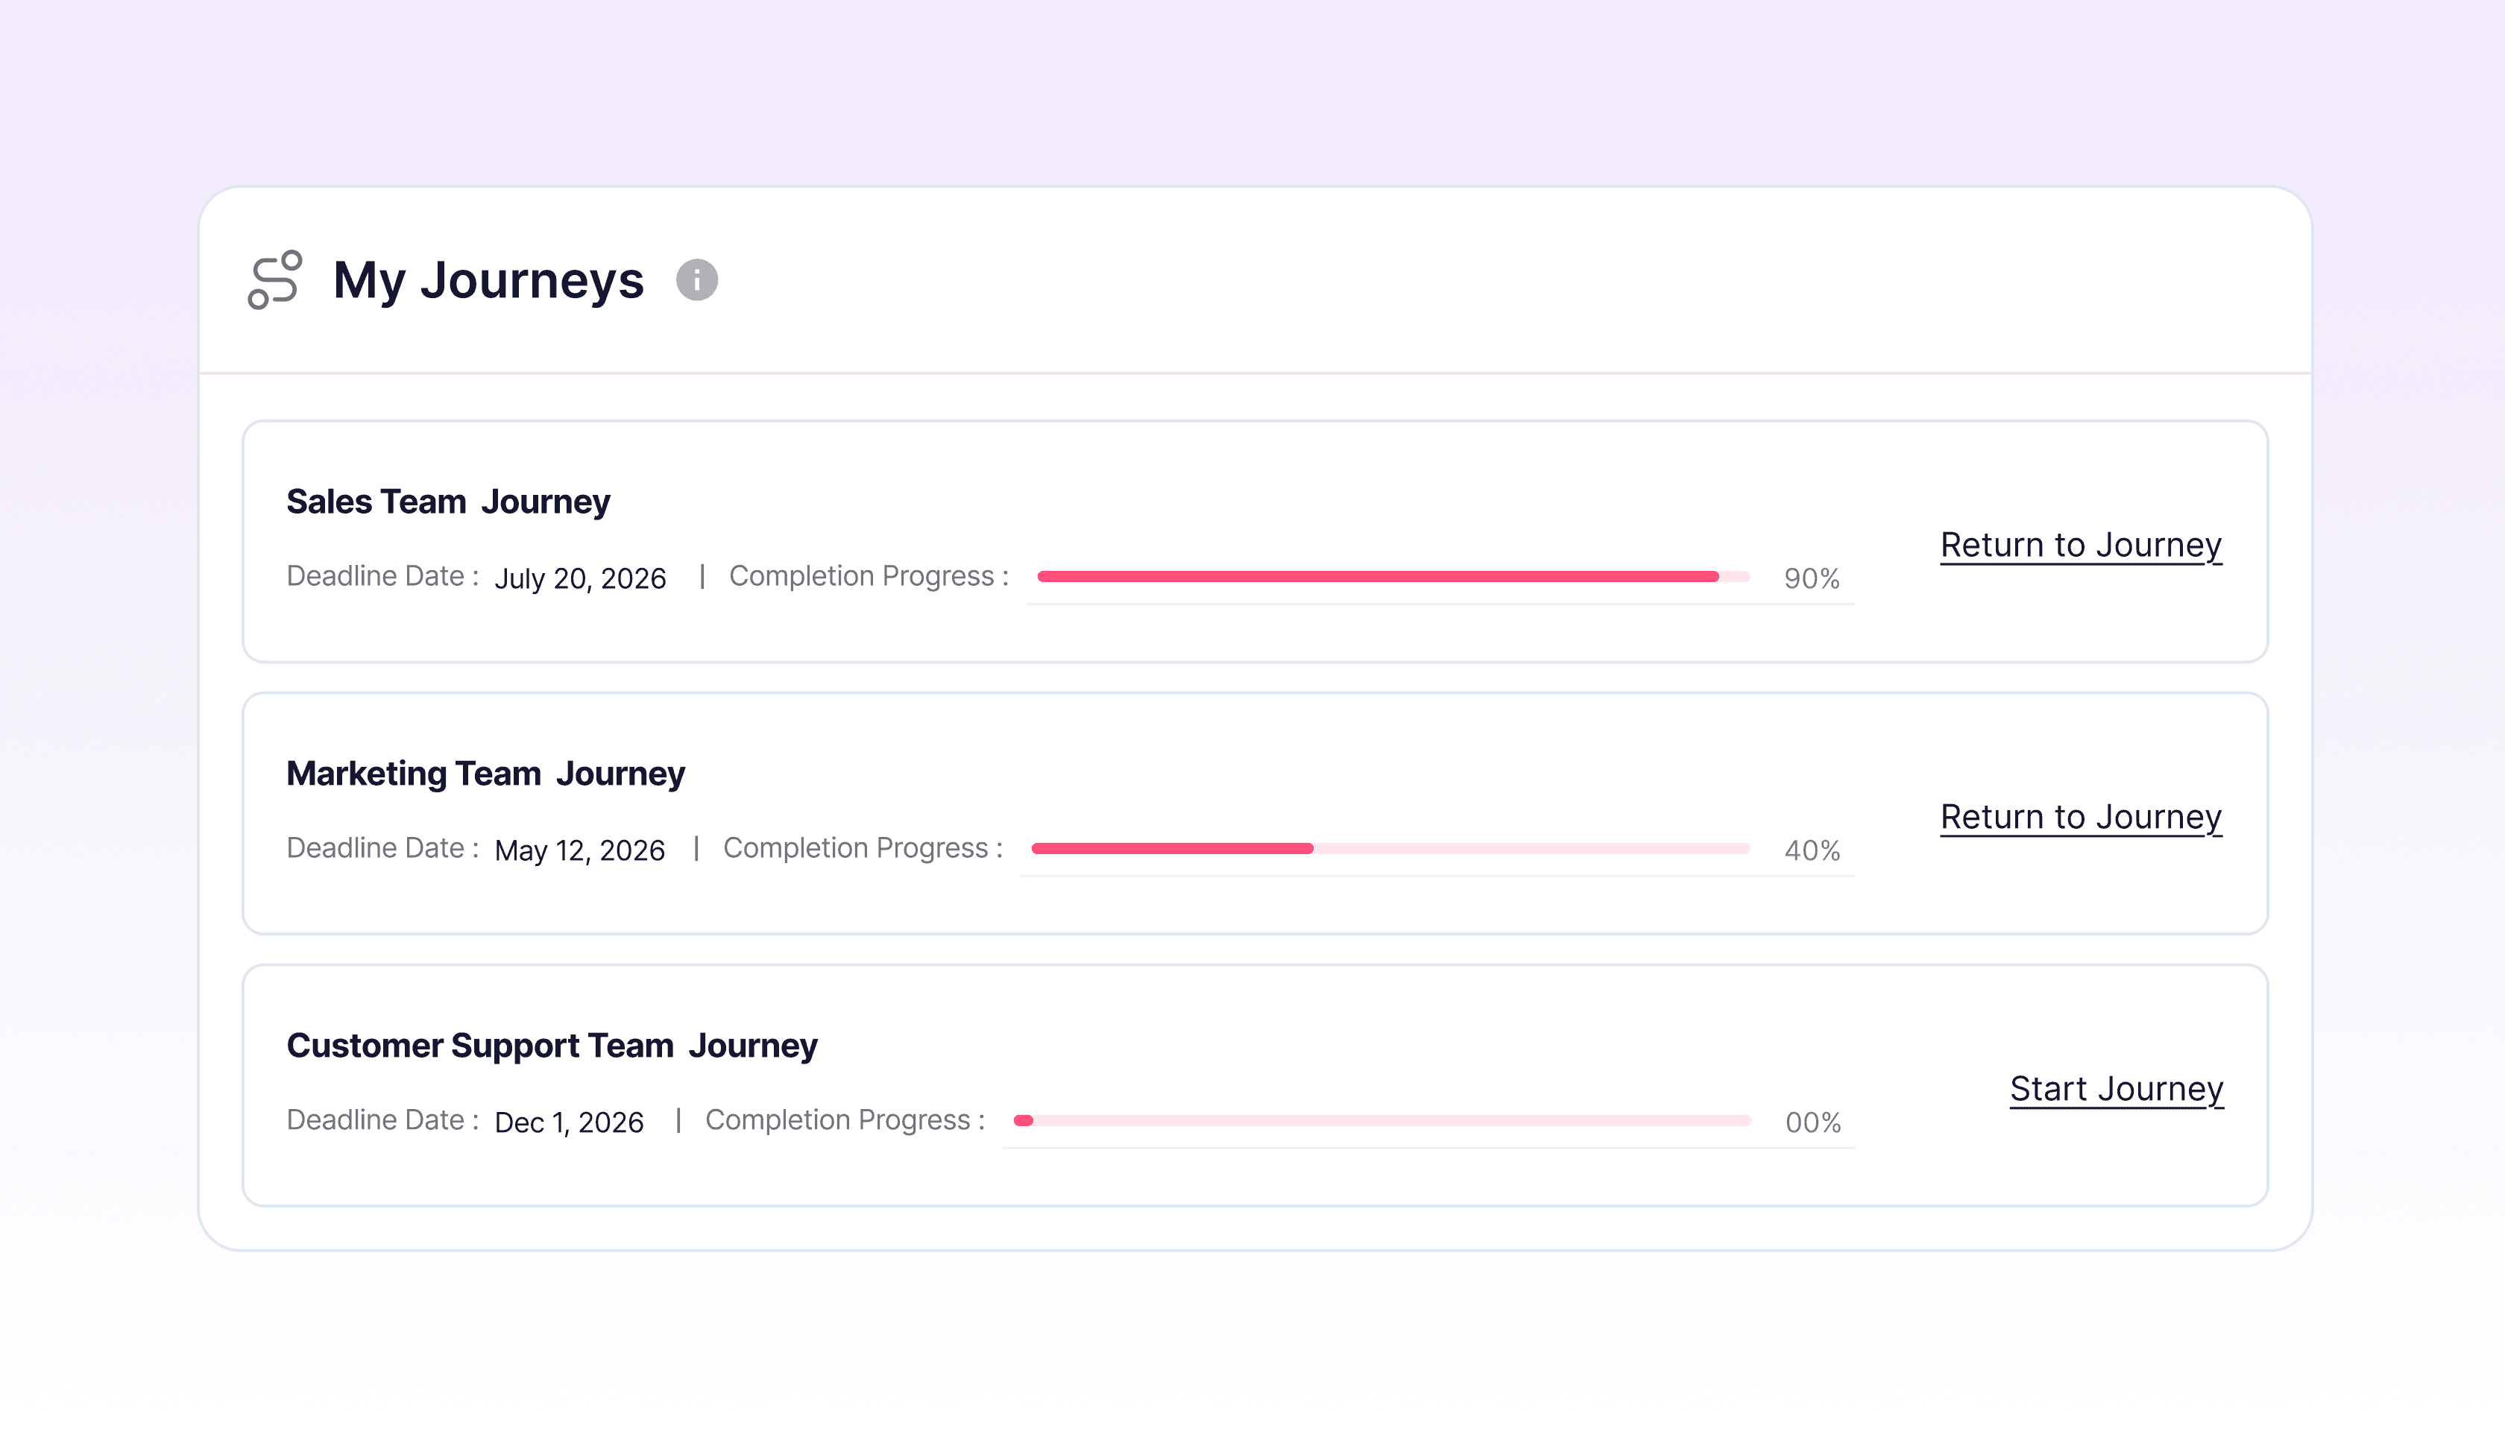Click the Dec 1, 2026 deadline date
This screenshot has width=2505, height=1431.
click(x=568, y=1122)
